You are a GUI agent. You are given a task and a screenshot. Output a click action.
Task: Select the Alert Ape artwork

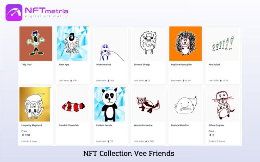(x=72, y=44)
